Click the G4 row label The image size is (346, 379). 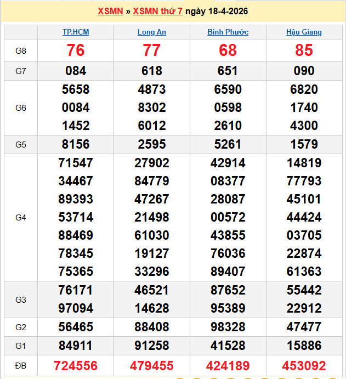pos(21,218)
